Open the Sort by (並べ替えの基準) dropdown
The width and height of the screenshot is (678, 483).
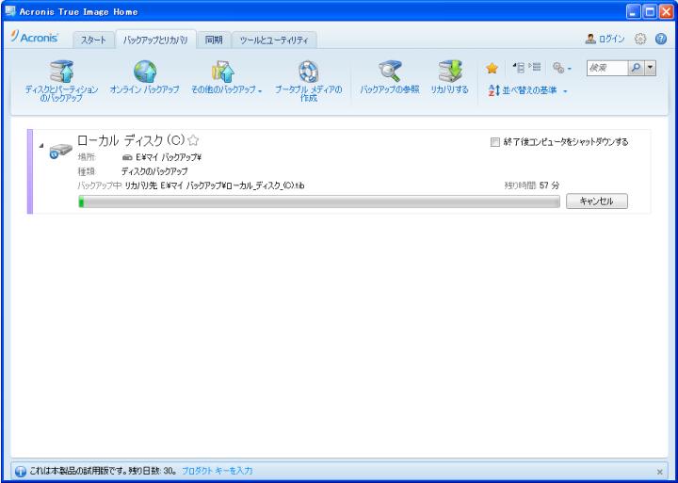coord(527,90)
